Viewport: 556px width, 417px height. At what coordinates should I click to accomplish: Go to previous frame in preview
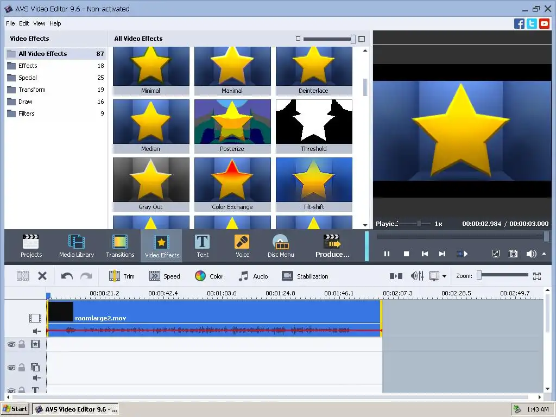[425, 254]
